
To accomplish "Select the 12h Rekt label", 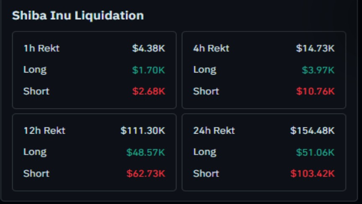I will pyautogui.click(x=44, y=131).
